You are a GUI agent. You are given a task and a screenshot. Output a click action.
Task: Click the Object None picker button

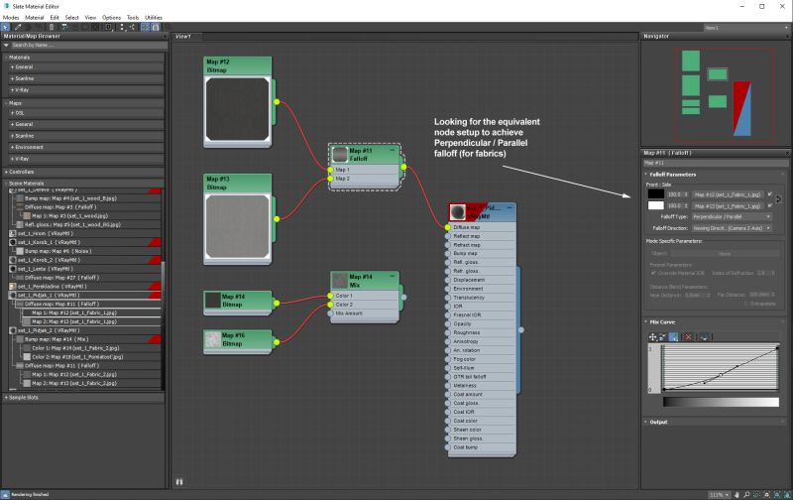point(726,254)
